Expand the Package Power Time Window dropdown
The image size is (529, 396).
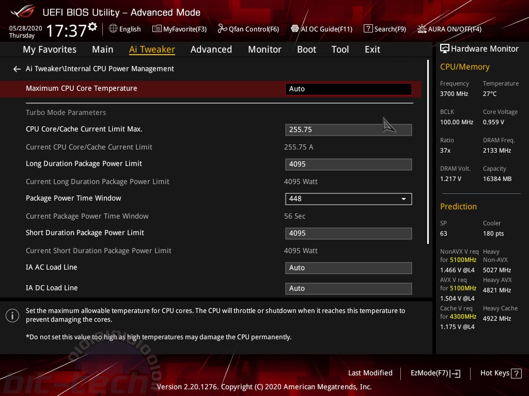pyautogui.click(x=349, y=199)
